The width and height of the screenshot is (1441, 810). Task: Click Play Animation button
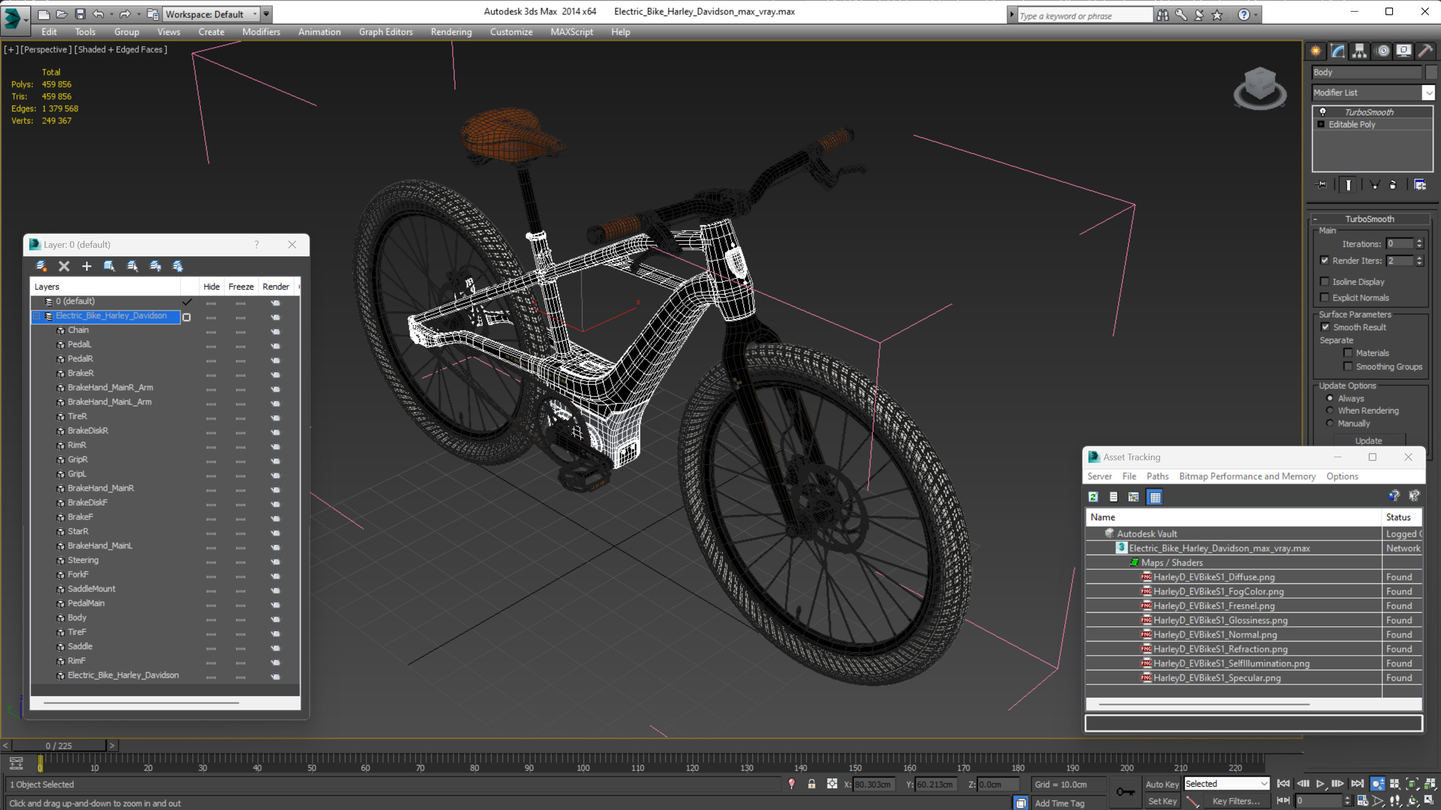click(x=1320, y=784)
